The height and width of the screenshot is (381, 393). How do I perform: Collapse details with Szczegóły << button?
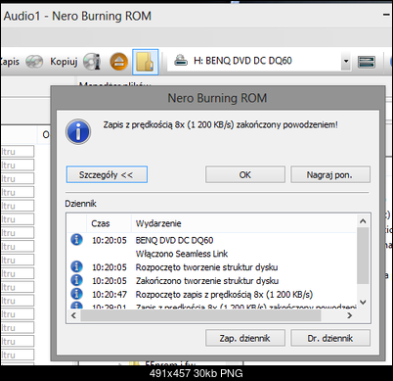pyautogui.click(x=107, y=174)
